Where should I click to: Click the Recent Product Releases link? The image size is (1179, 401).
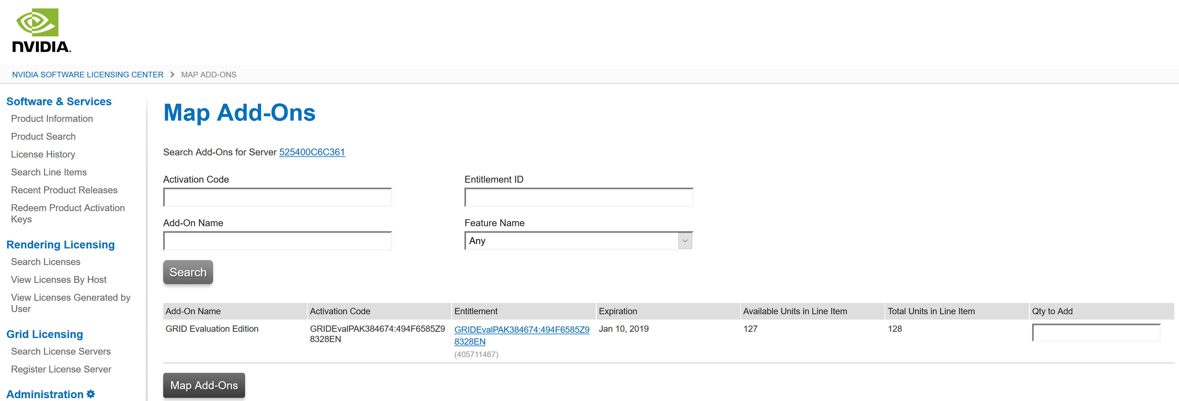click(64, 190)
